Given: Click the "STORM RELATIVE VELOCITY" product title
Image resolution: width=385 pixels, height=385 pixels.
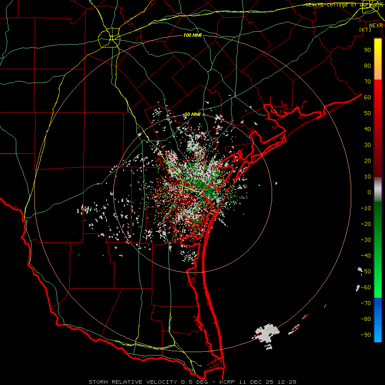Looking at the screenshot, I should click(133, 382).
